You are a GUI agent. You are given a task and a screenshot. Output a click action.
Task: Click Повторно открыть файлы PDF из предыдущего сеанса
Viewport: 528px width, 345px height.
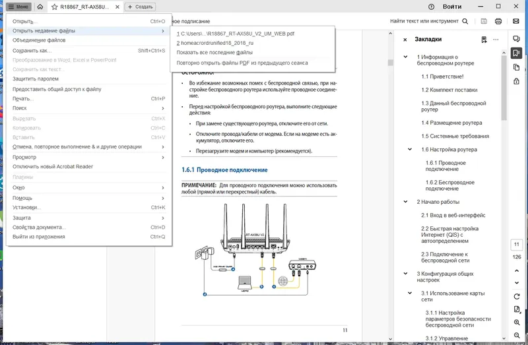tap(253, 63)
